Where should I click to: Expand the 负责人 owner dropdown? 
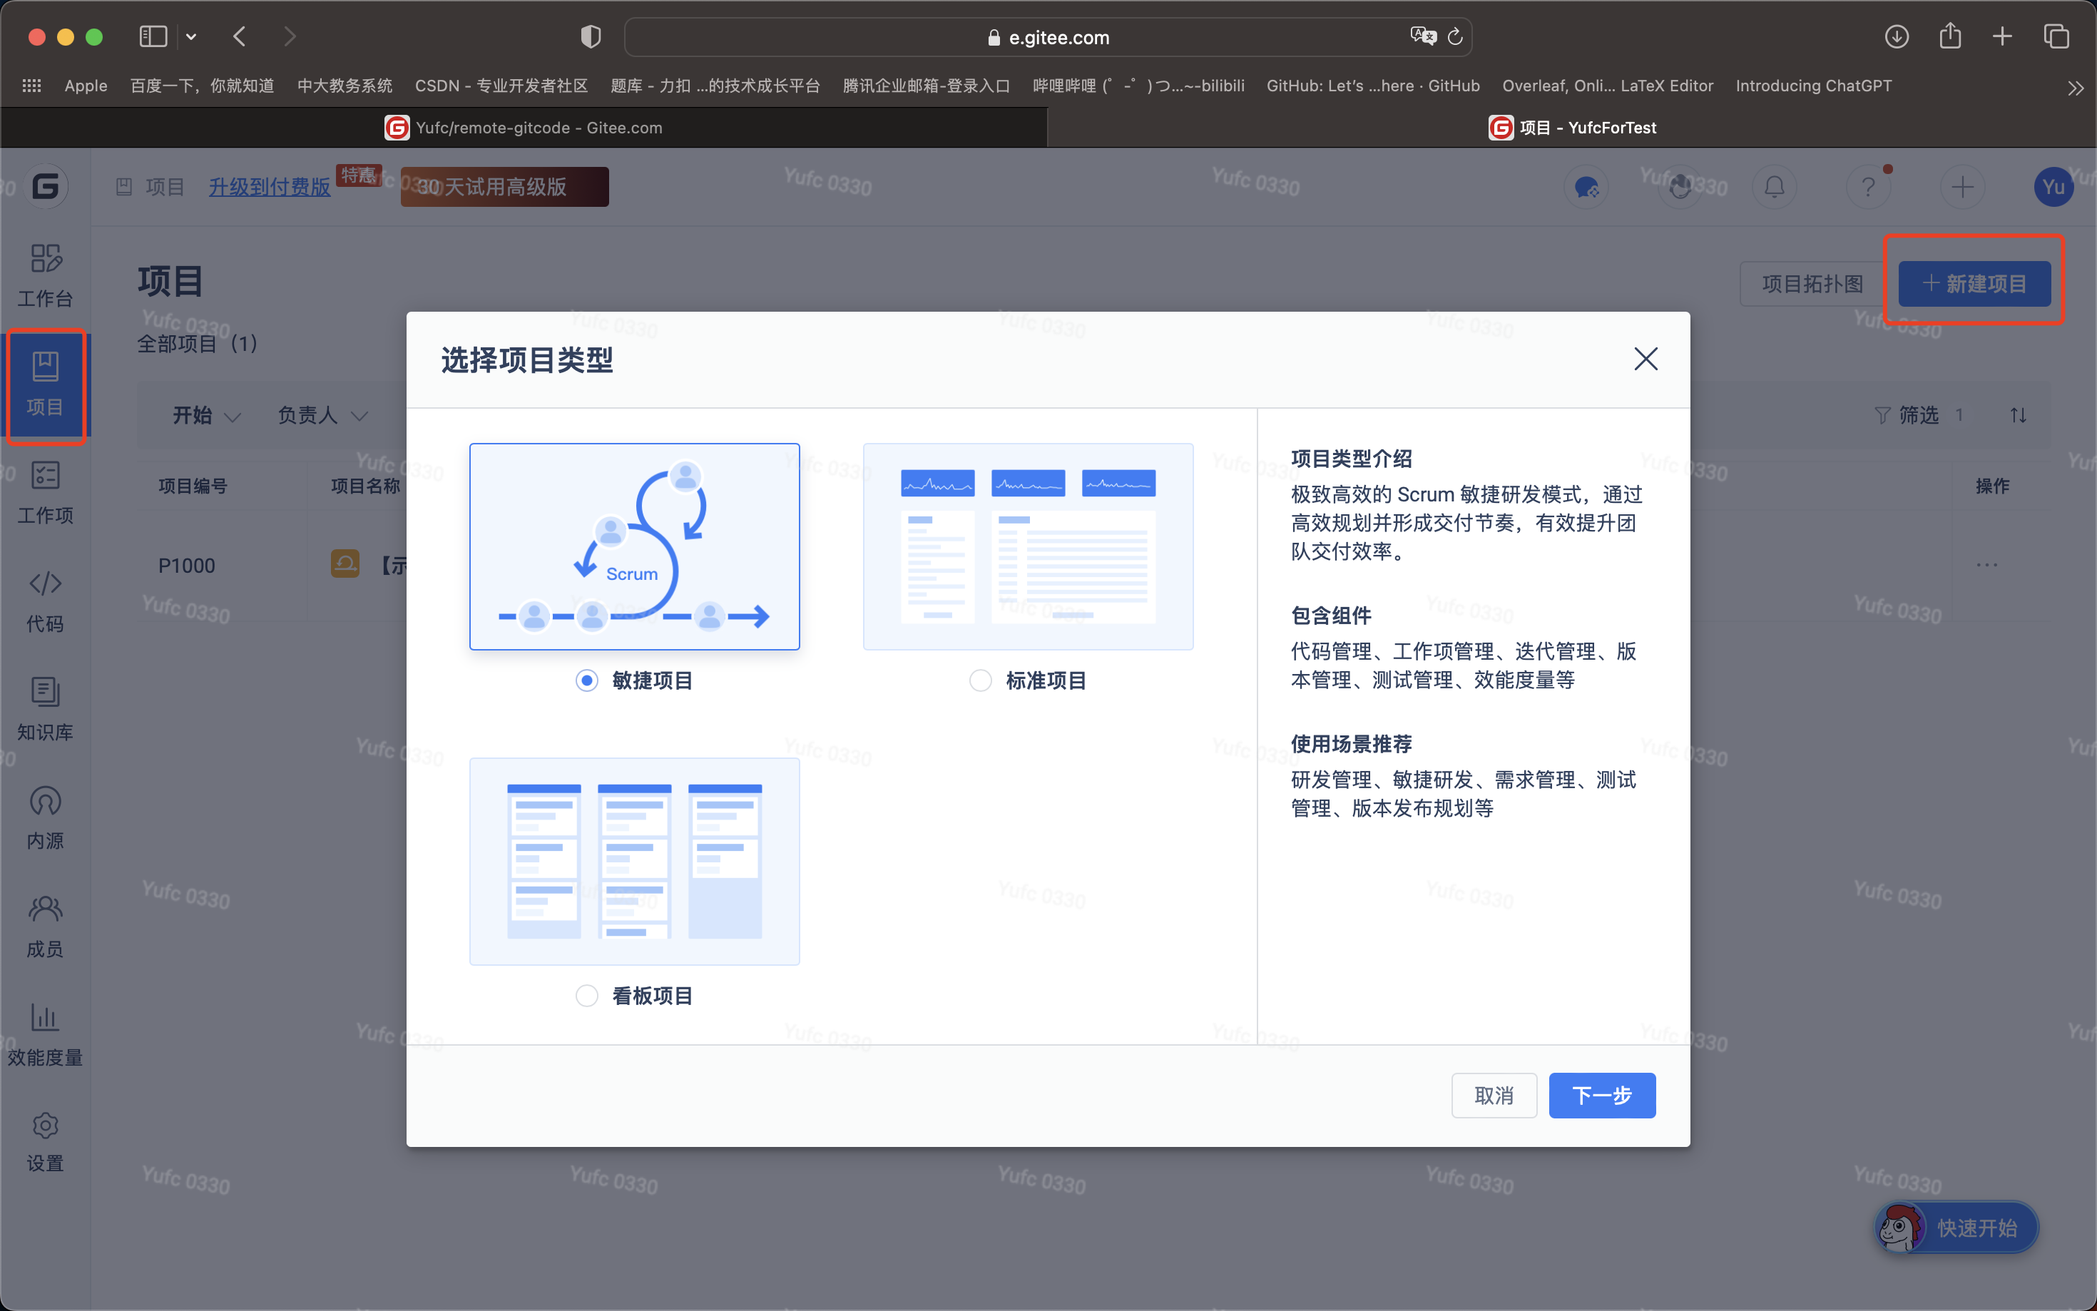tap(322, 415)
